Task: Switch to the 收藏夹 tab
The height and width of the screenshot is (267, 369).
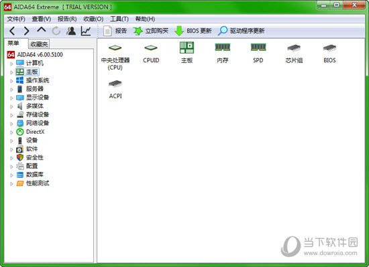Action: click(x=39, y=44)
